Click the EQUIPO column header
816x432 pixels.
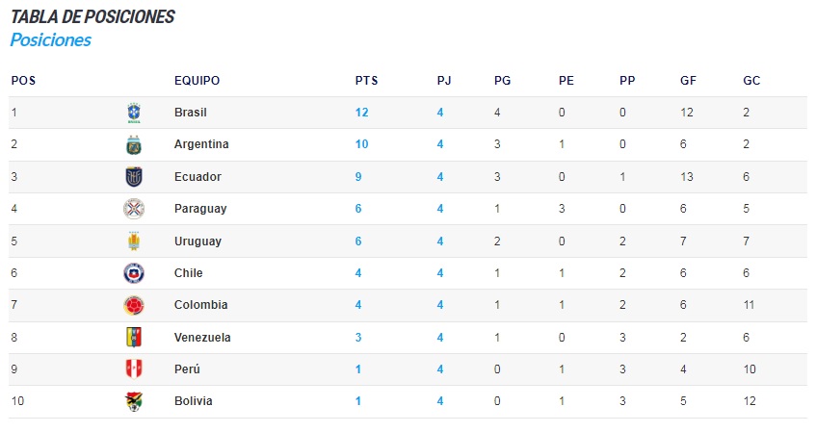coord(197,81)
